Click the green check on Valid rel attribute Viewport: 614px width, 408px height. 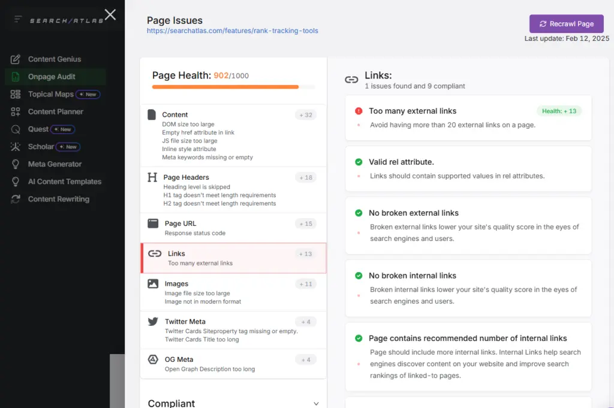coord(359,162)
